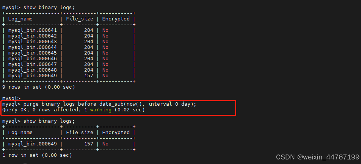Click the red No for mysql_bin.000641
This screenshot has width=361, height=164.
point(105,30)
